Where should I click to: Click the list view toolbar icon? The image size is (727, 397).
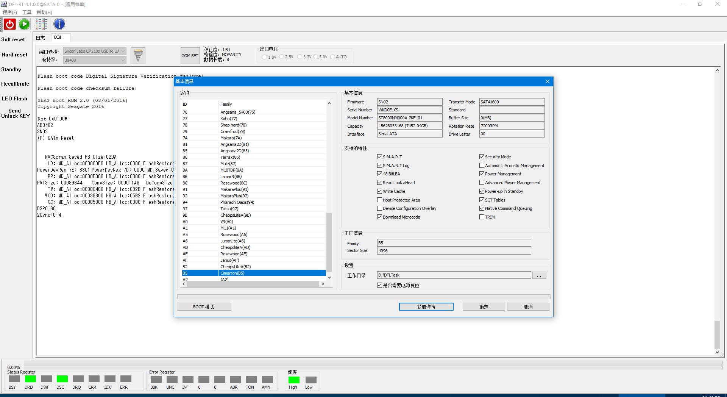tap(42, 24)
